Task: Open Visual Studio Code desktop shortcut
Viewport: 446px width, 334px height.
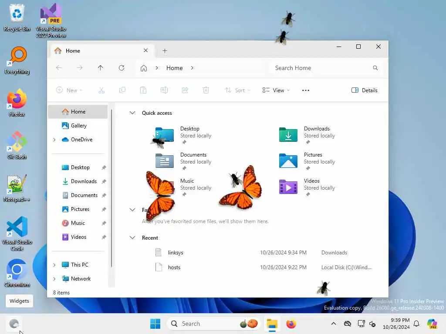Action: click(x=17, y=234)
